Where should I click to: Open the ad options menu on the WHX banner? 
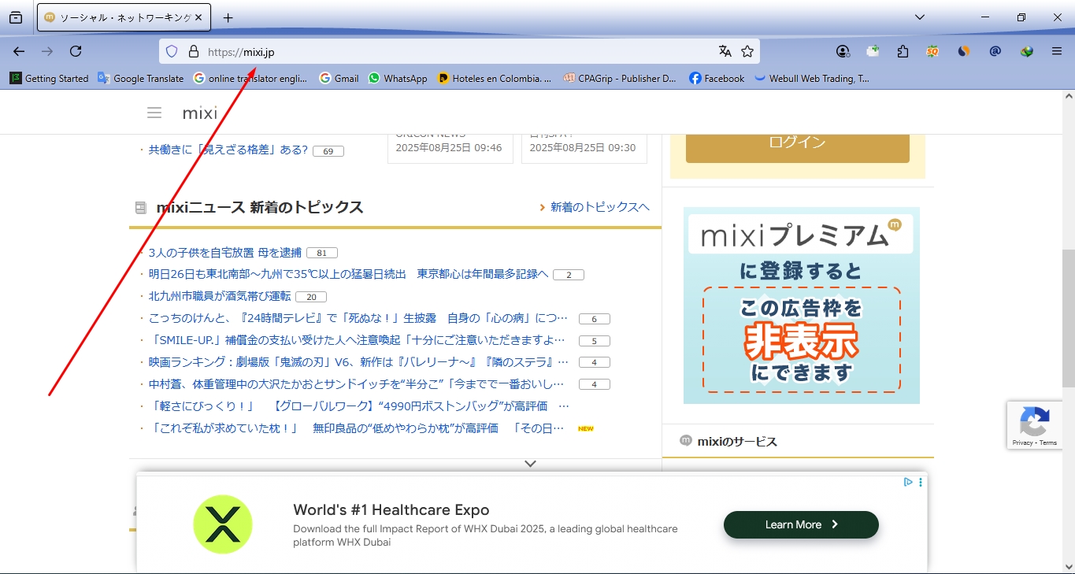pos(919,482)
